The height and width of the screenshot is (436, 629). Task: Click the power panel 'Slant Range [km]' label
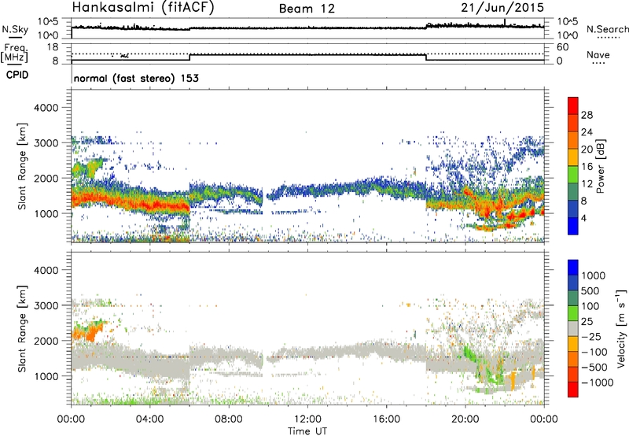pos(22,166)
